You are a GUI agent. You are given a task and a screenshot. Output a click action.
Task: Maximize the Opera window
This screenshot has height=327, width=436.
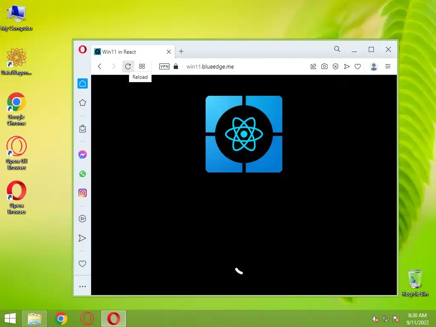371,49
